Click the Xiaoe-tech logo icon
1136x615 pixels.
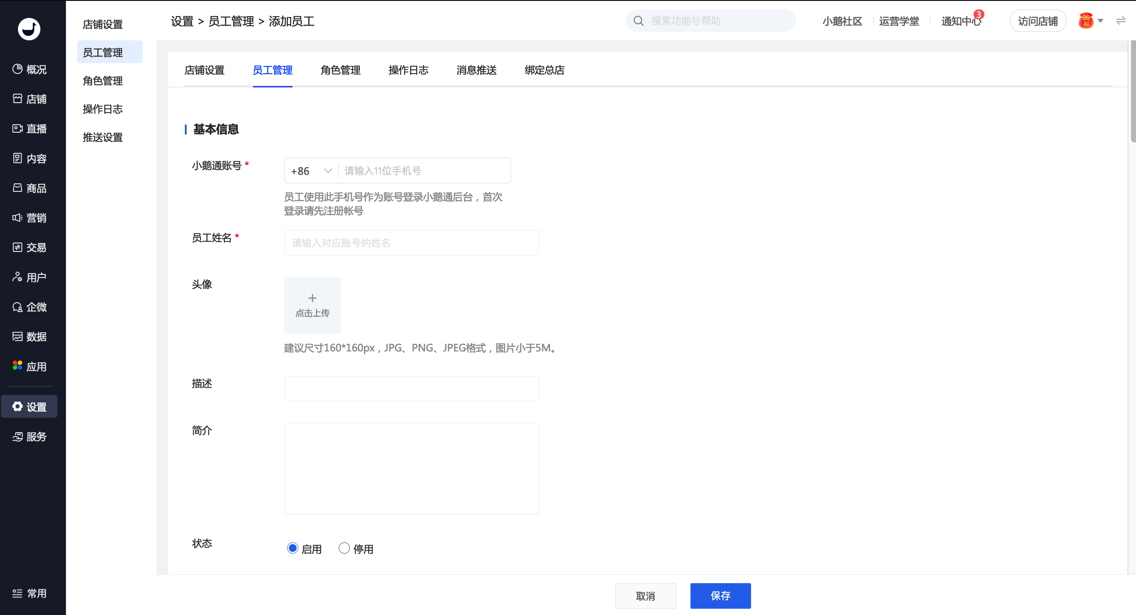coord(29,29)
